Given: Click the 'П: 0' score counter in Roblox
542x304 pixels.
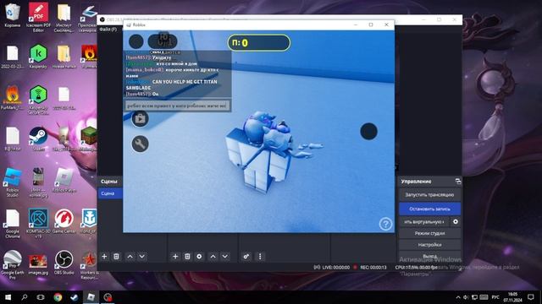Looking at the screenshot, I should tap(259, 43).
